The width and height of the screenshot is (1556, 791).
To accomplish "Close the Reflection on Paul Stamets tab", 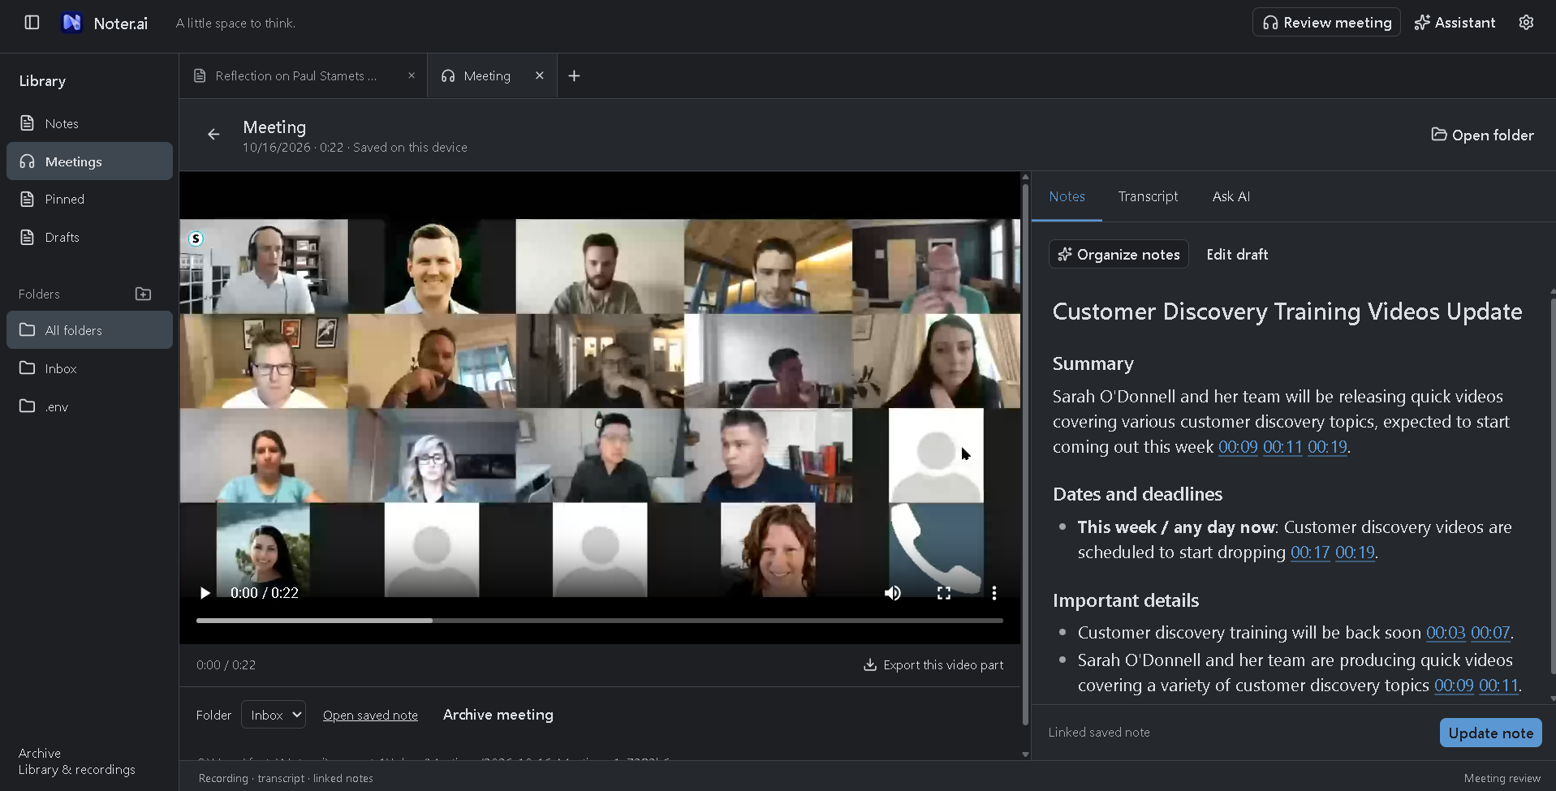I will point(412,75).
